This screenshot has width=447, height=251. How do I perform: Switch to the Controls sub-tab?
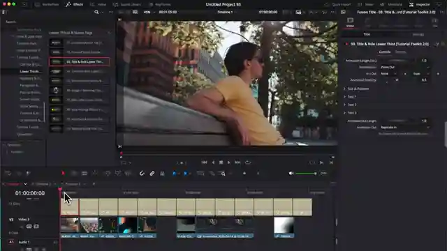pos(385,52)
